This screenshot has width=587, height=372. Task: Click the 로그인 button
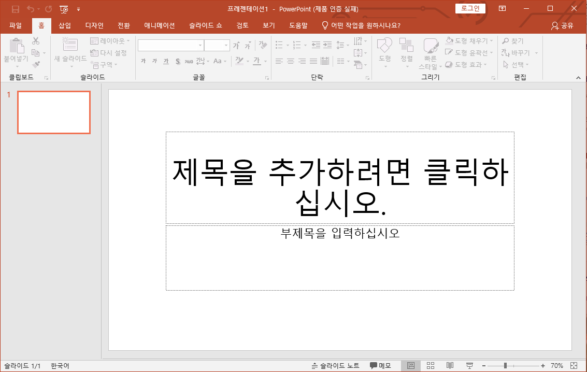point(470,8)
